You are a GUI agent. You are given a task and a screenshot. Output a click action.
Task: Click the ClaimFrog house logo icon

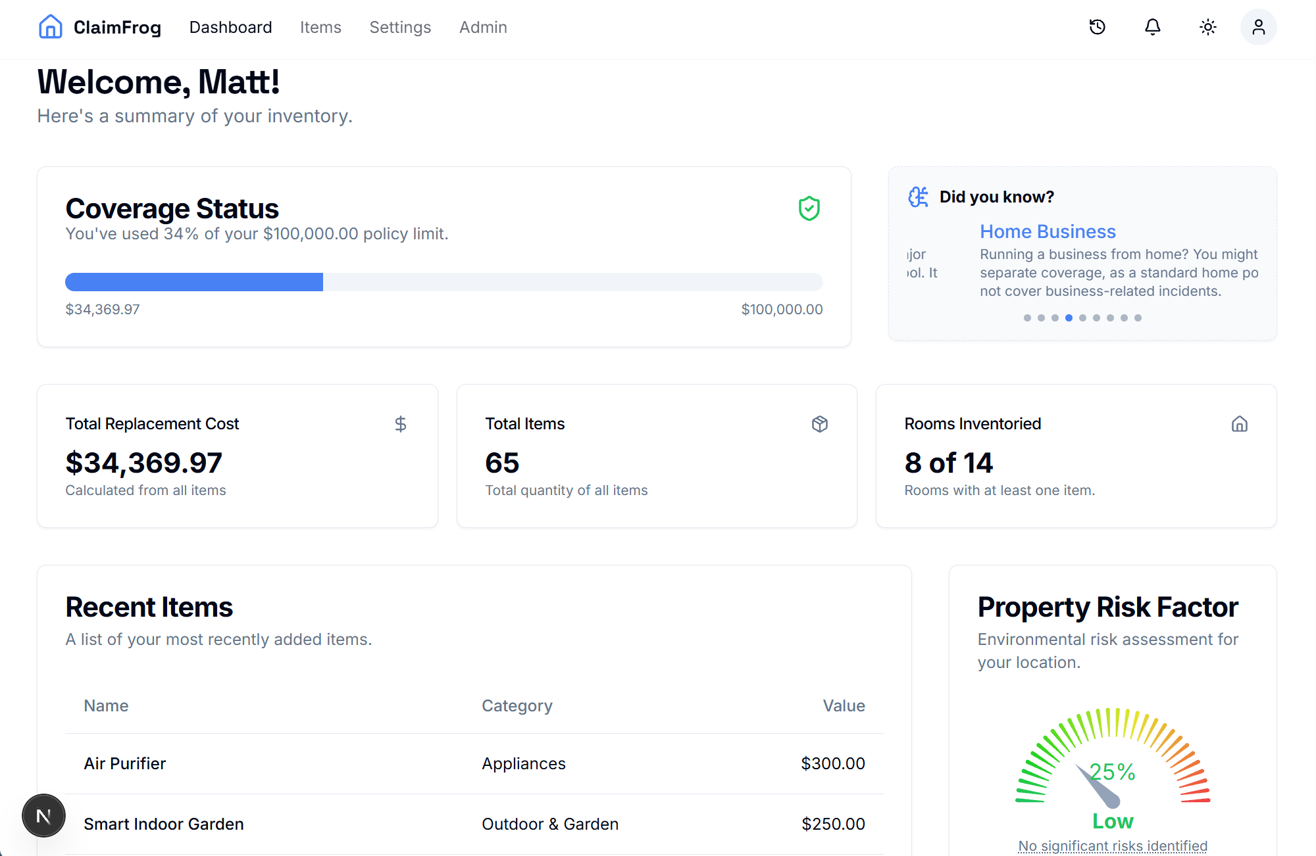pos(51,27)
